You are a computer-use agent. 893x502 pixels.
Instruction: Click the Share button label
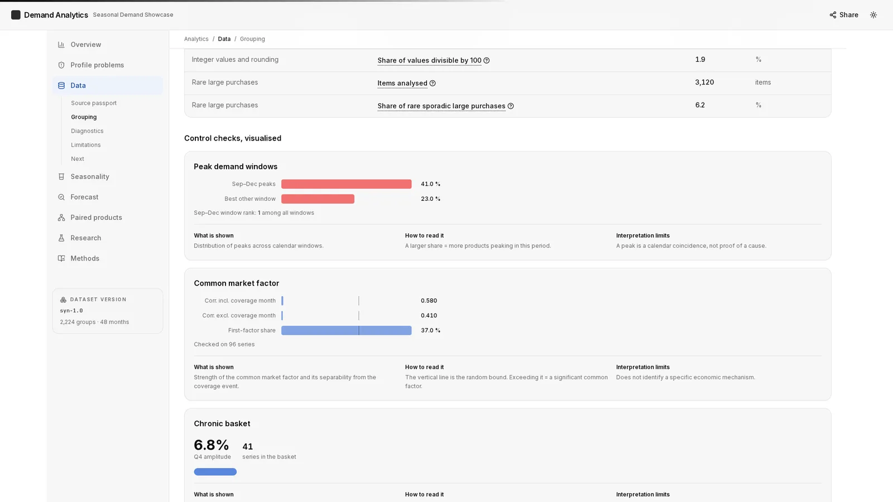[x=848, y=15]
